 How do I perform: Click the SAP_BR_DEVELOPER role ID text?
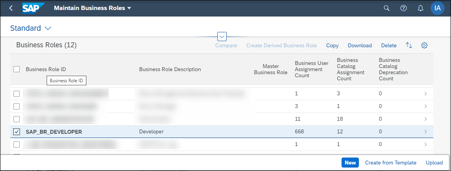[x=54, y=132]
